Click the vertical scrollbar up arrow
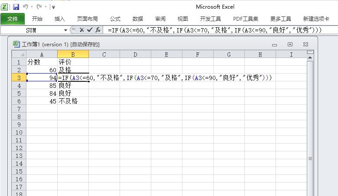The width and height of the screenshot is (338, 196). (x=310, y=58)
